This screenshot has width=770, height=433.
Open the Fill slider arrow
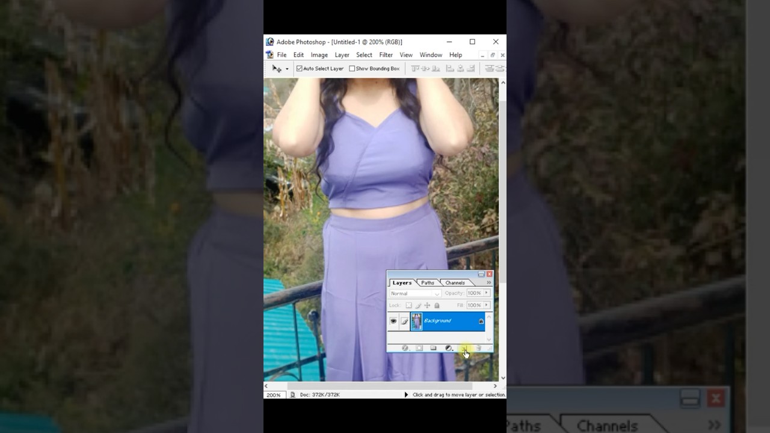click(487, 306)
